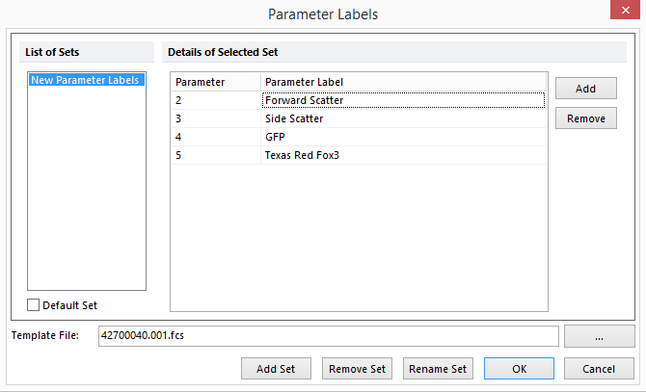
Task: Confirm with the OK button
Action: pos(519,369)
